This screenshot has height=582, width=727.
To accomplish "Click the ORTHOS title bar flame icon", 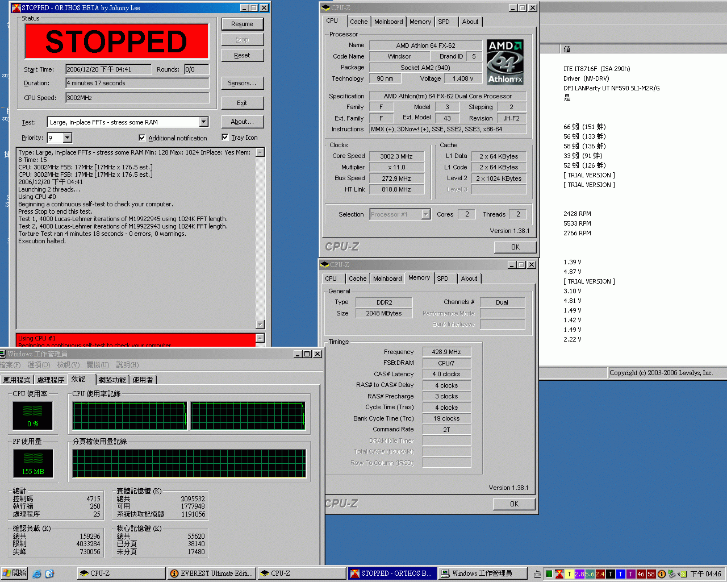I will click(x=16, y=8).
